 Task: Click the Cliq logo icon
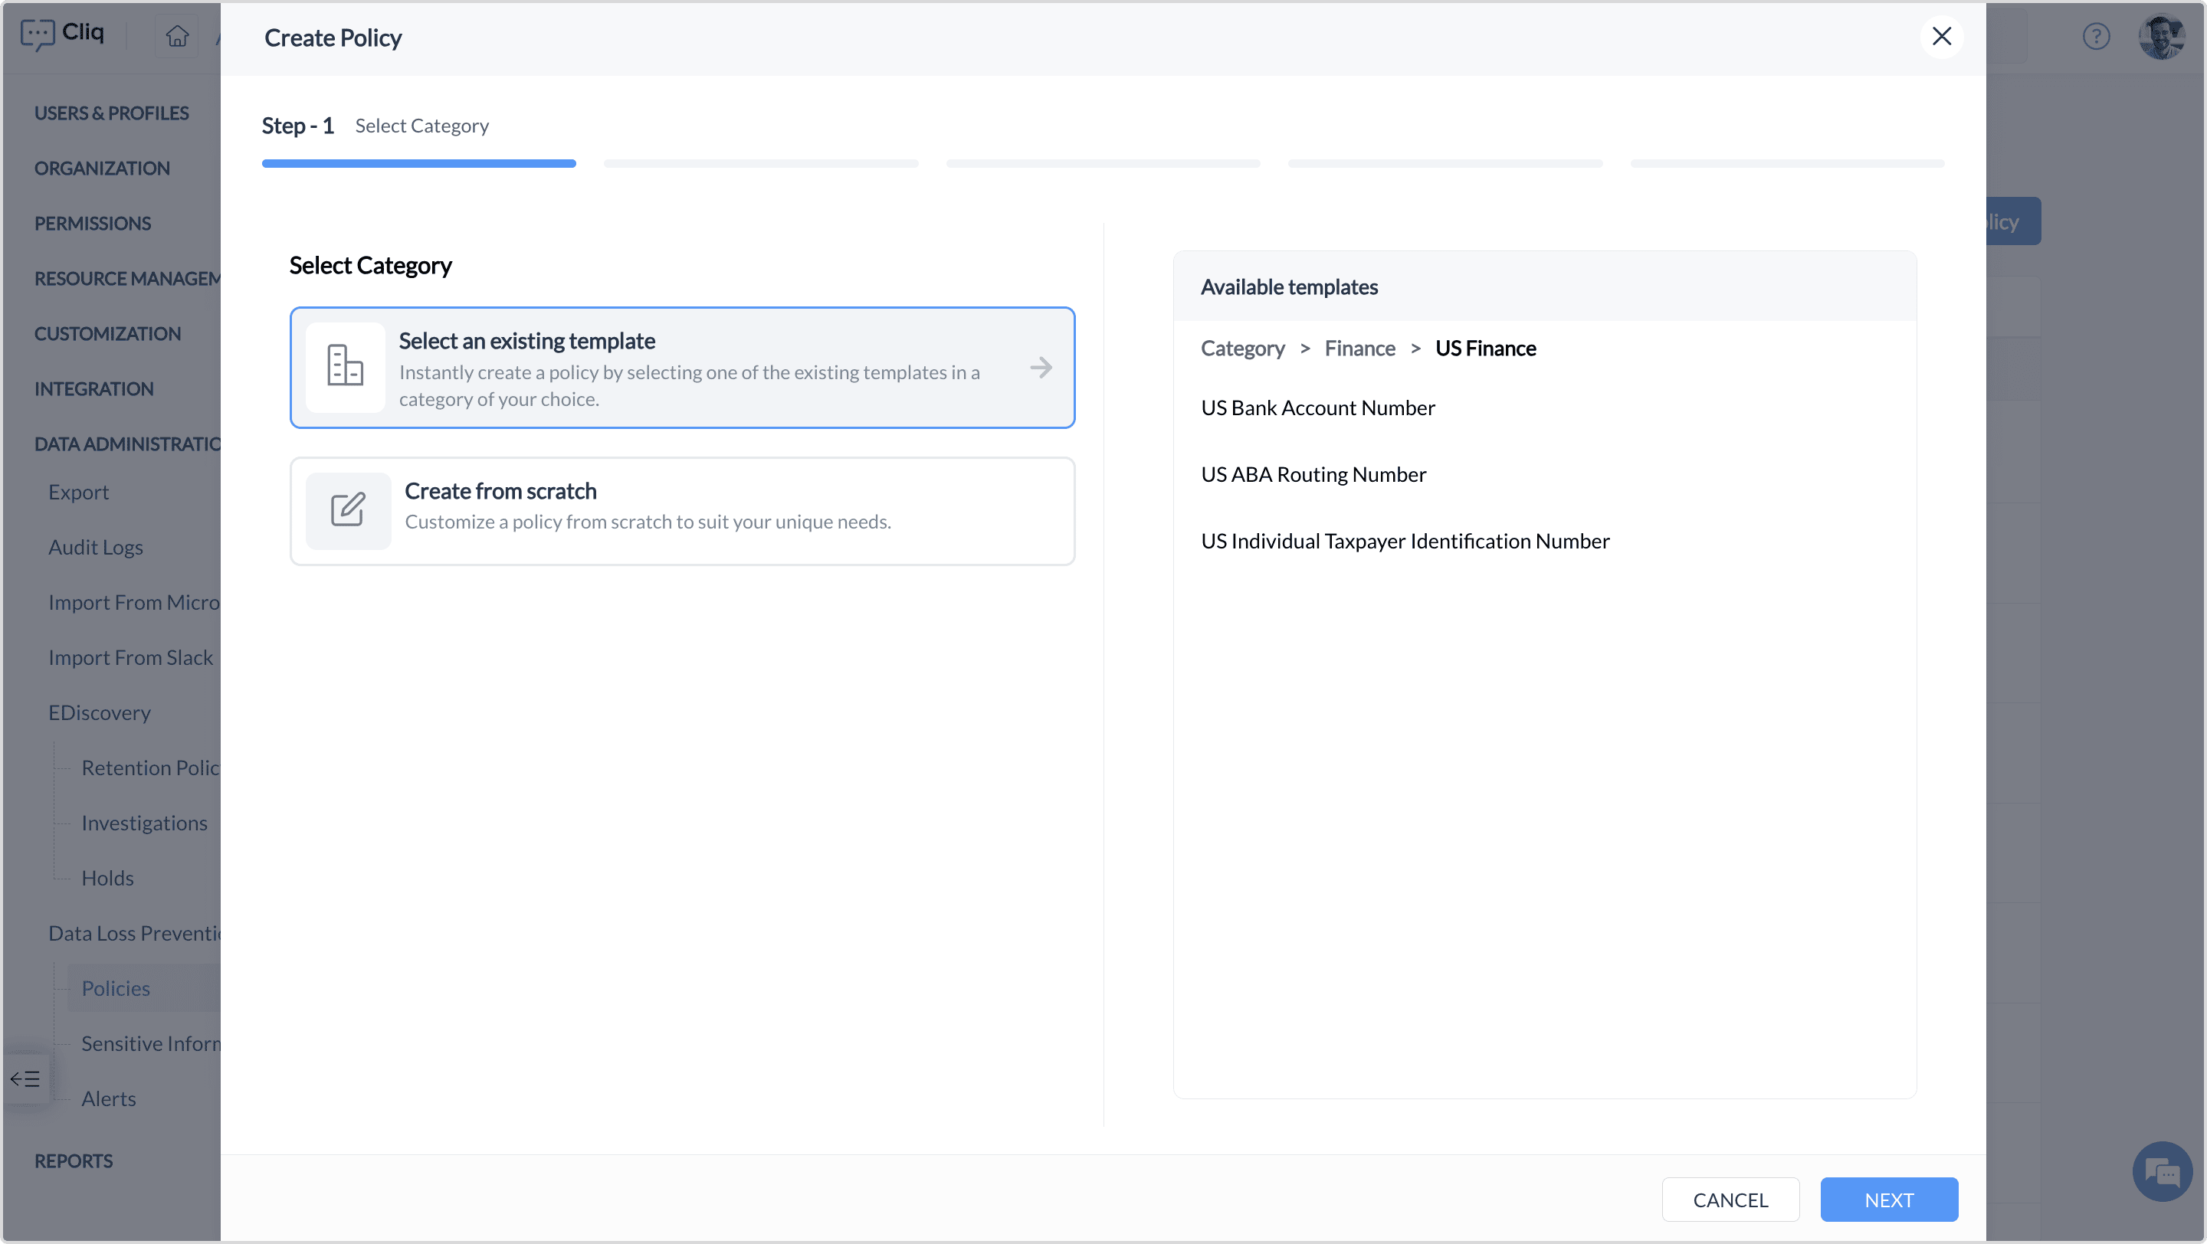(37, 34)
